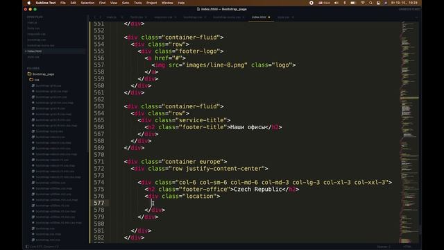Close the bootstrap.css tab
The width and height of the screenshot is (444, 250).
pos(205,17)
